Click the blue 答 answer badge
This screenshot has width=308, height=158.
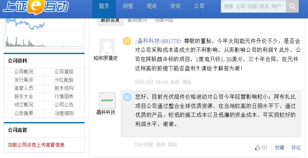[127, 97]
